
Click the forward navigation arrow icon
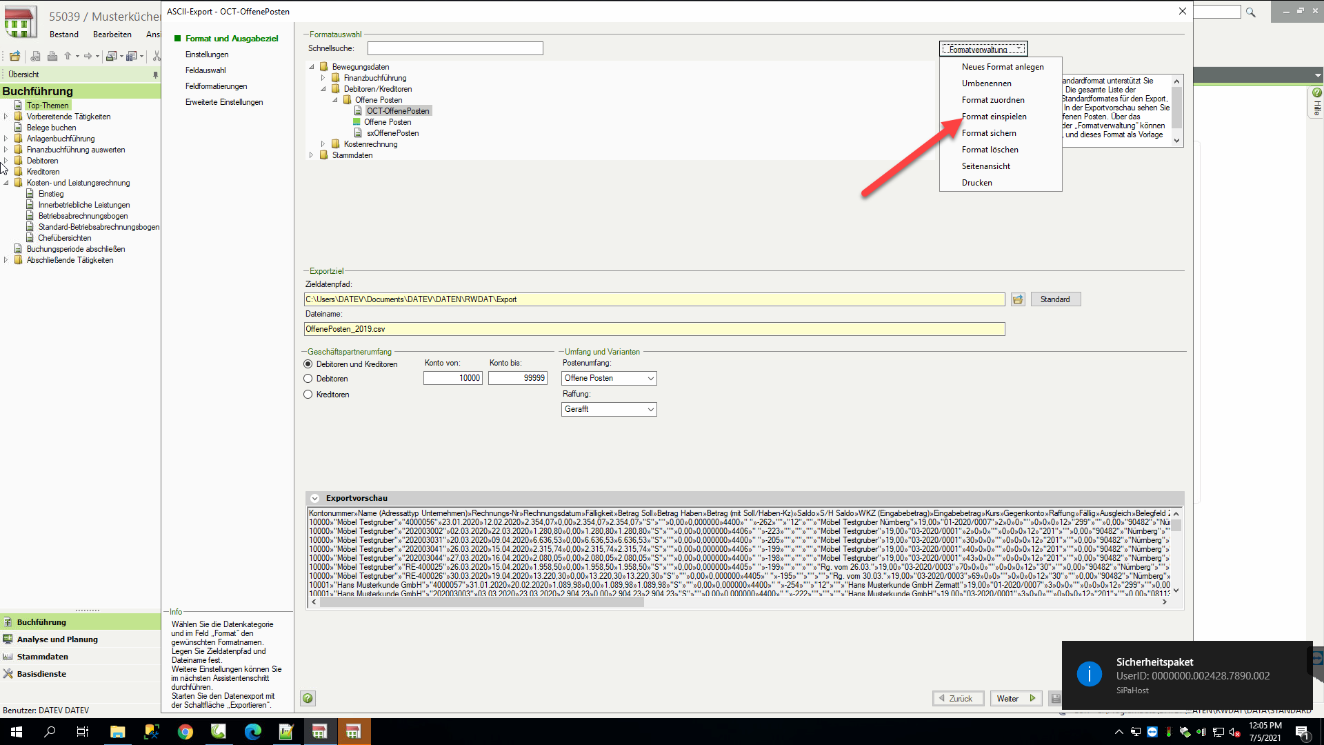[88, 56]
